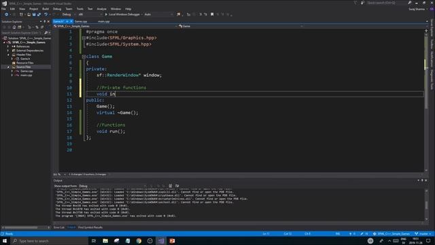This screenshot has height=245, width=435.
Task: Open the Auto dropdown beside the debugger
Action: tap(158, 14)
